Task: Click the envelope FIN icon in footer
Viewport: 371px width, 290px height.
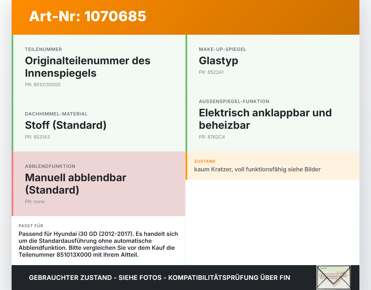Action: pos(334,278)
